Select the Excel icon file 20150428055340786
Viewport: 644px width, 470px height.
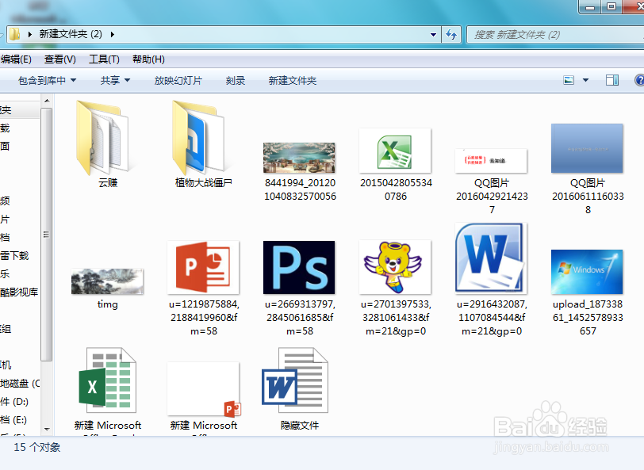pos(395,151)
